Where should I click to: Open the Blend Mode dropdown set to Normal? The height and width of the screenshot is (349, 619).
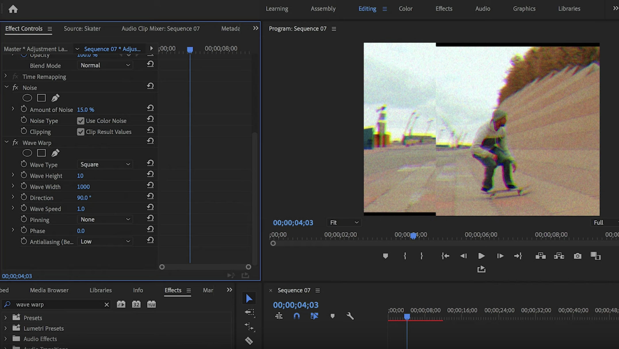105,65
